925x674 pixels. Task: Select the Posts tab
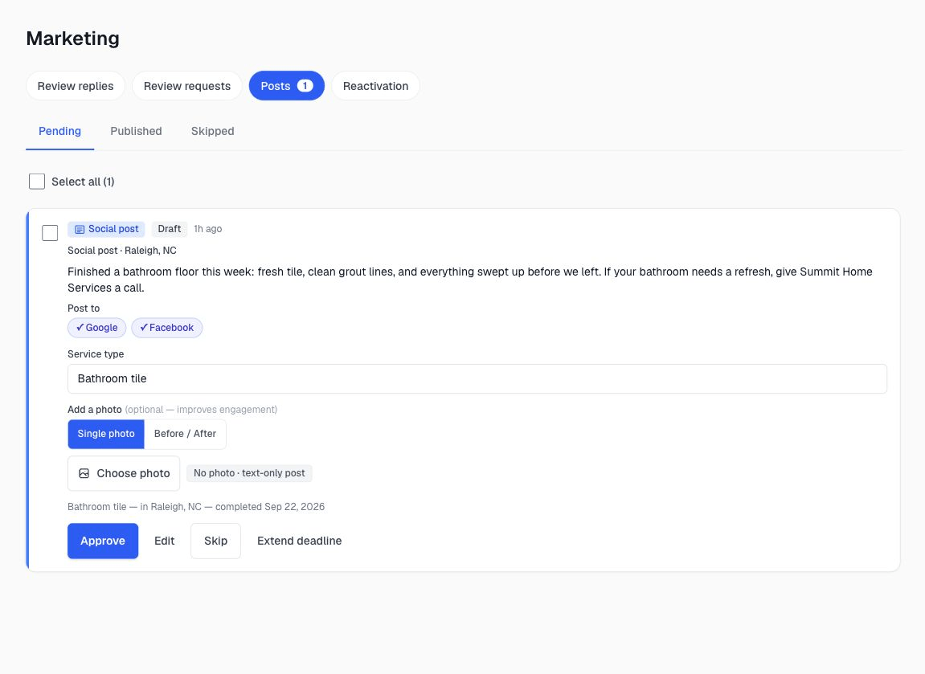click(287, 86)
